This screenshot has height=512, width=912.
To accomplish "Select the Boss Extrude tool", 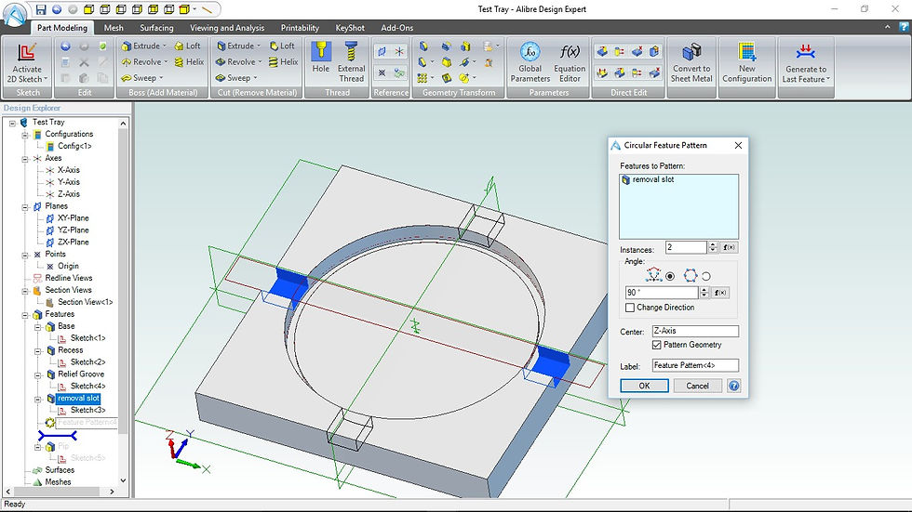I will pyautogui.click(x=141, y=46).
